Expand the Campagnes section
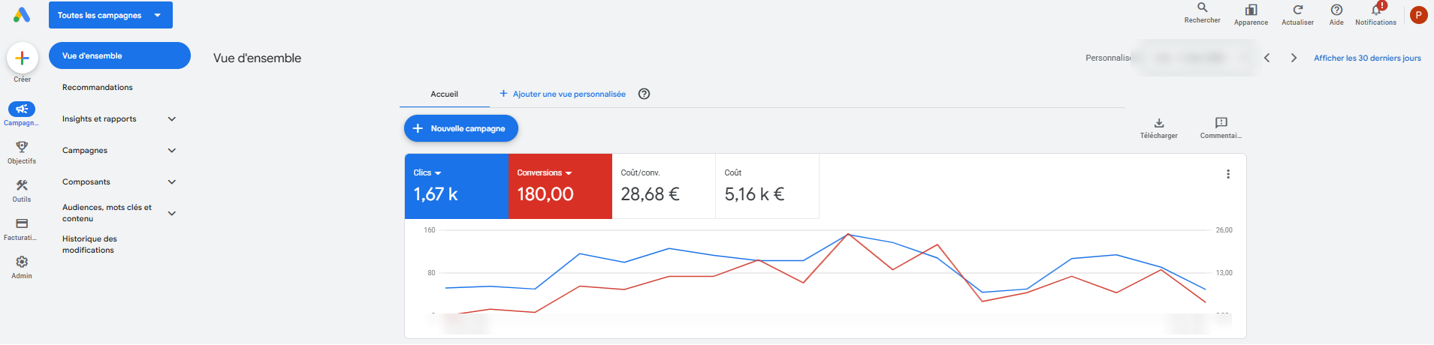Screen dimensions: 1434x345 (x=172, y=150)
